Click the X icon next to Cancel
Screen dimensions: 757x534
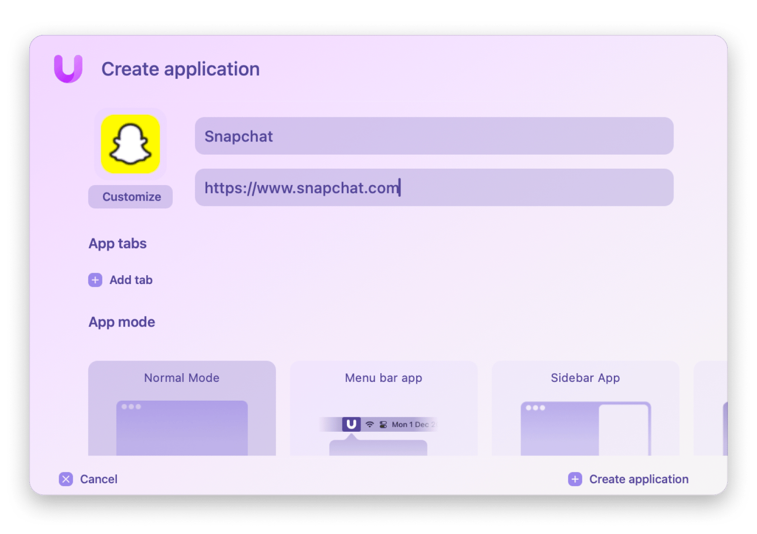66,479
